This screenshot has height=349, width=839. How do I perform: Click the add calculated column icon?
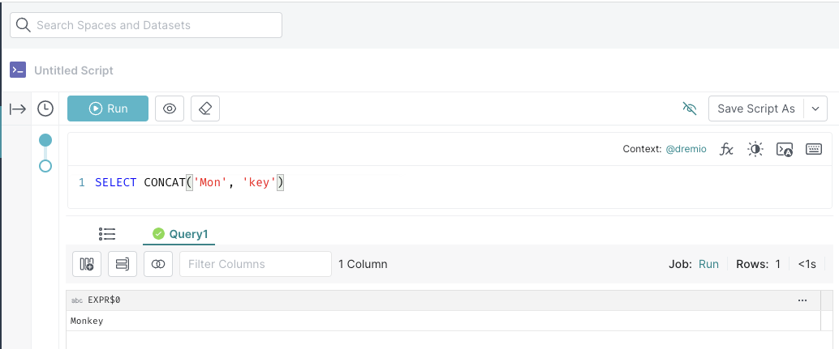pos(87,264)
